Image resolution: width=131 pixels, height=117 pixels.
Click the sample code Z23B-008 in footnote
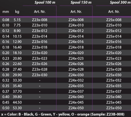(x=115, y=114)
